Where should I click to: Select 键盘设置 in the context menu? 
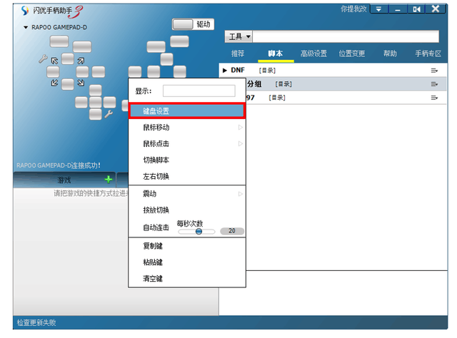click(187, 111)
